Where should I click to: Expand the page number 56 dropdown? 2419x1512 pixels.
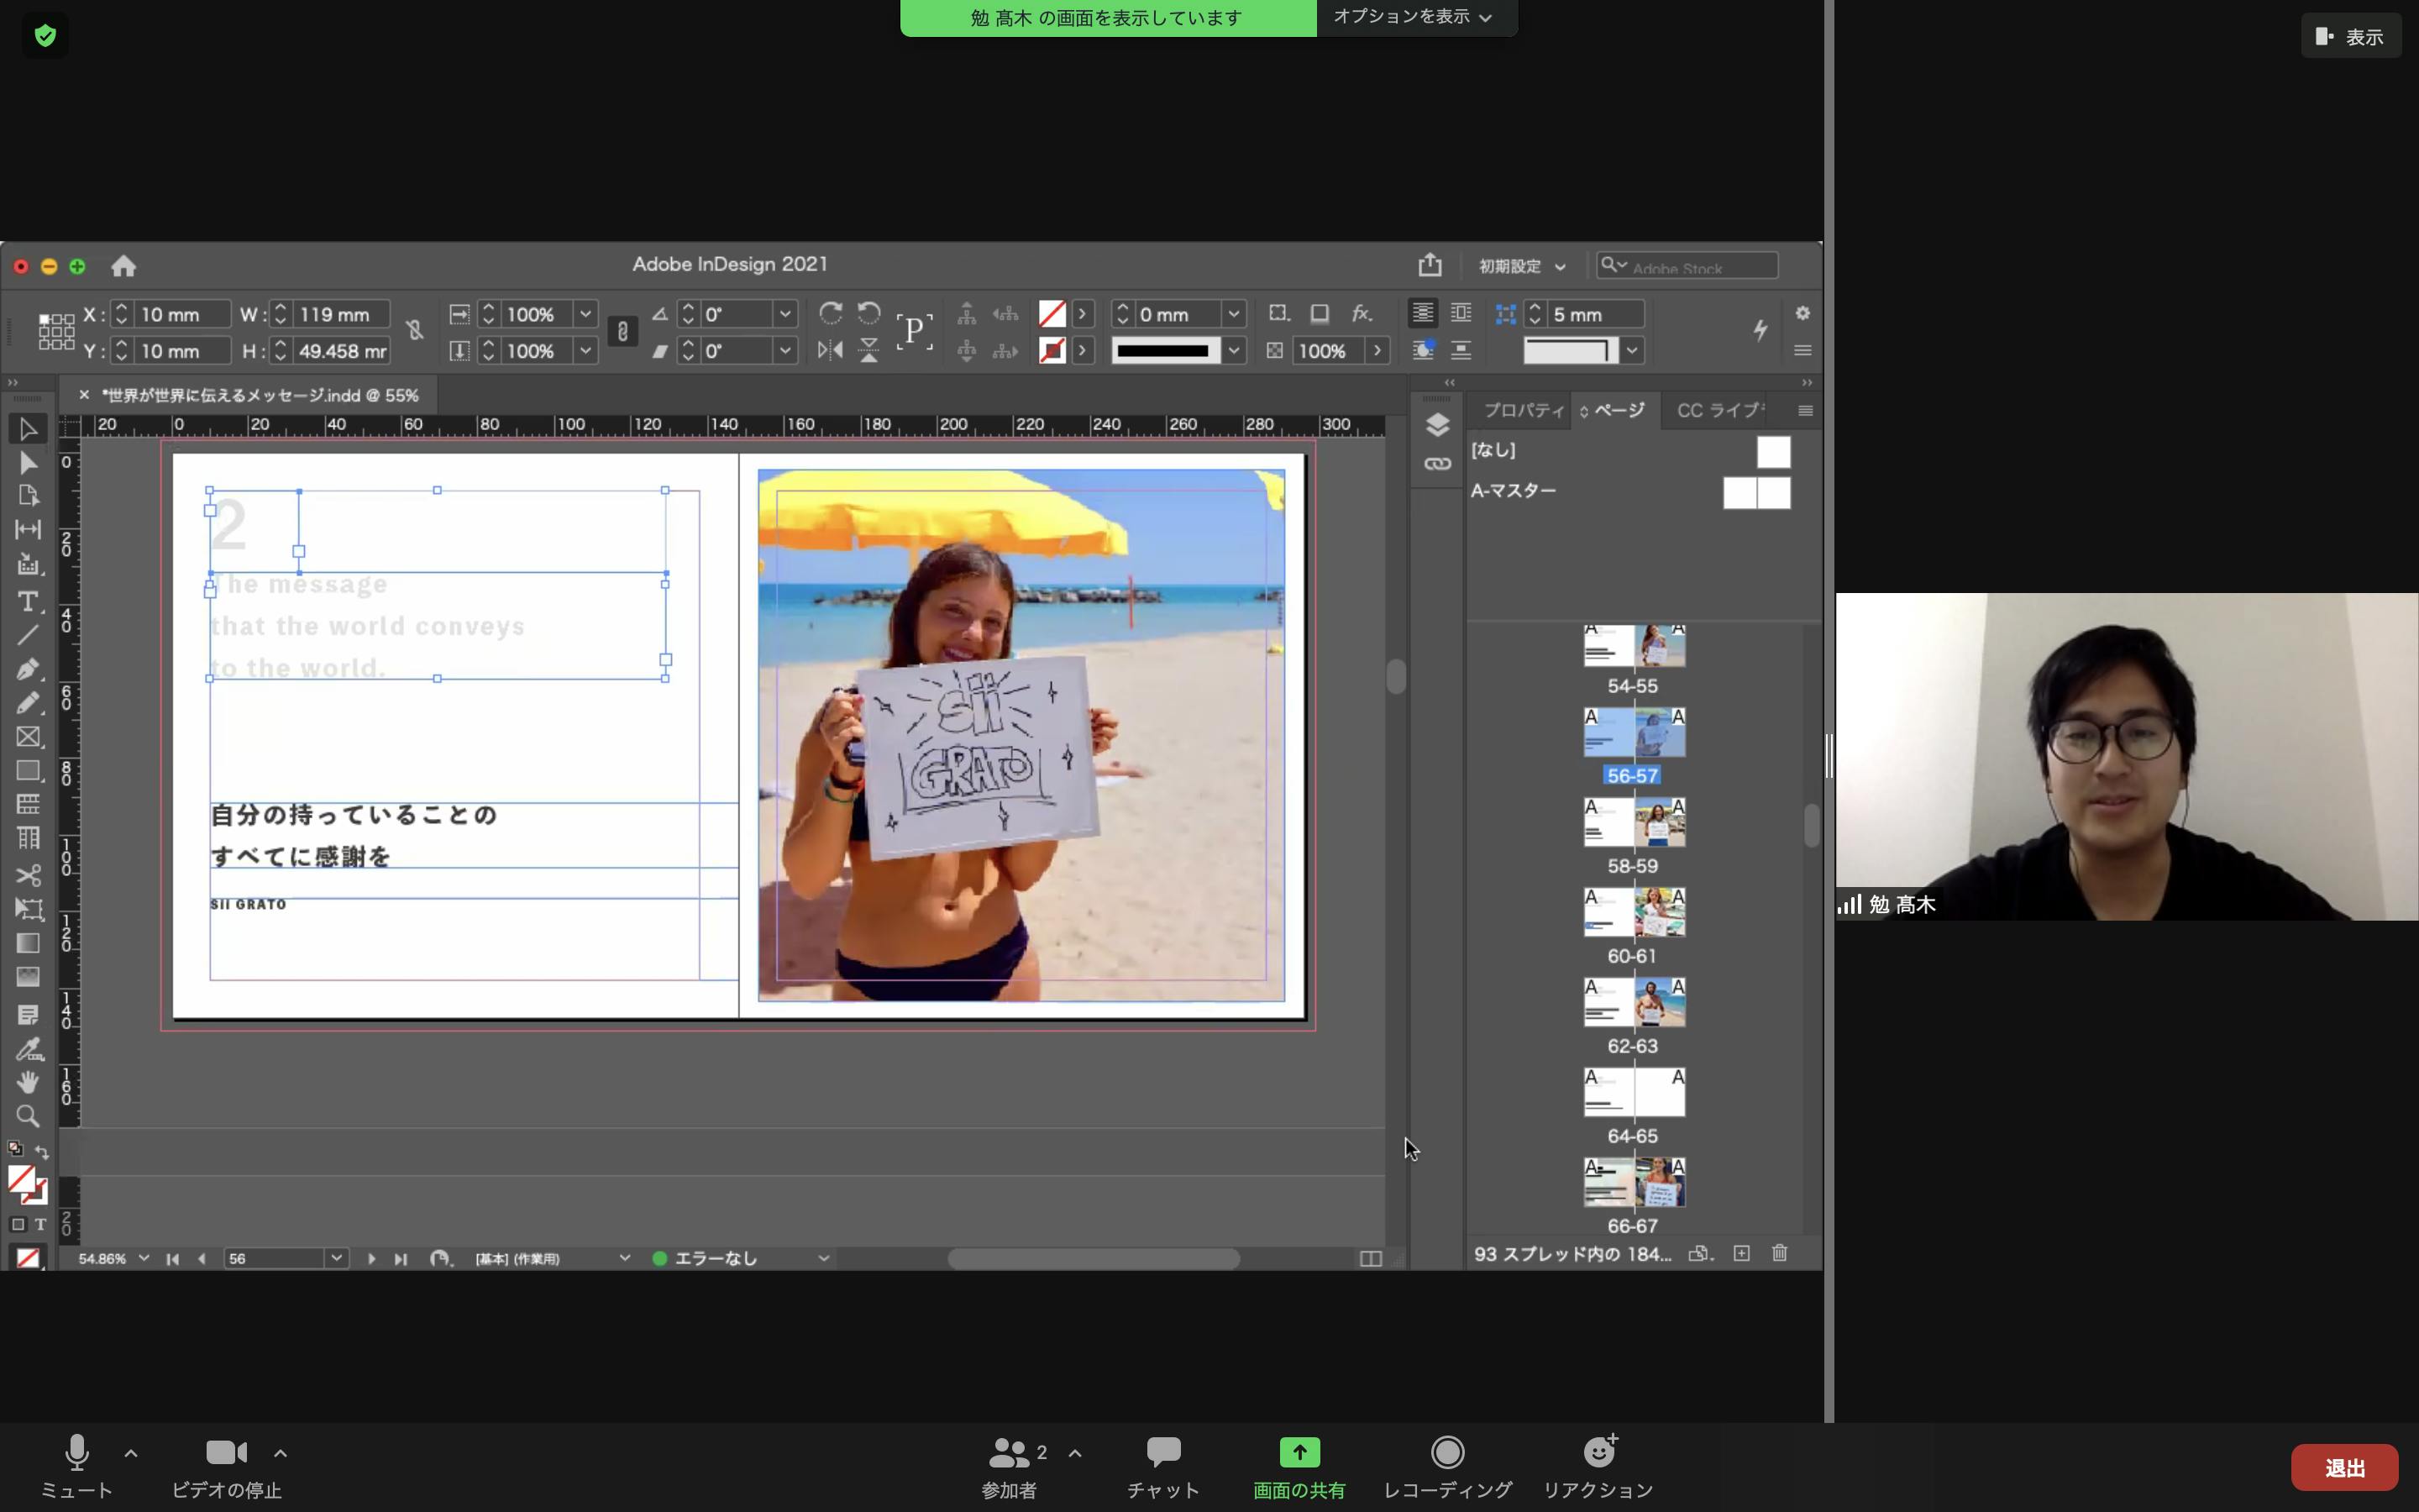[x=337, y=1258]
